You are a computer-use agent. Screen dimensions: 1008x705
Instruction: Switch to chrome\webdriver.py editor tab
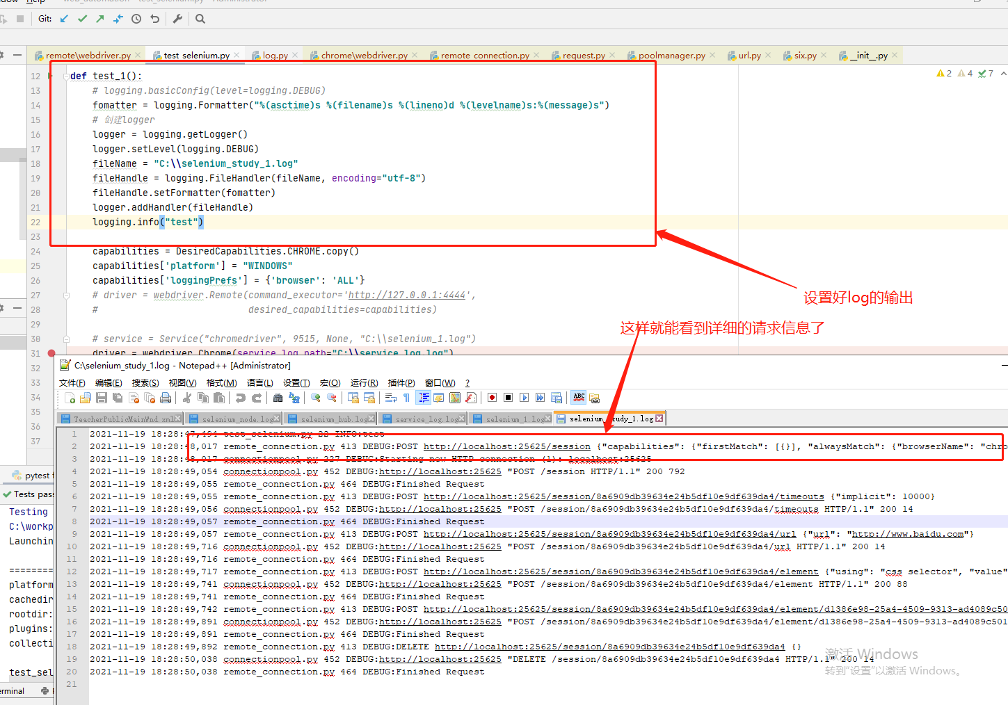[364, 56]
